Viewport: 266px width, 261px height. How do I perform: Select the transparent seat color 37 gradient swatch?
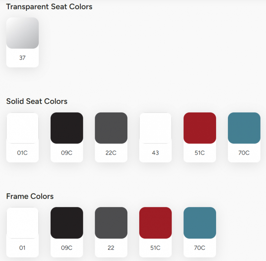point(22,33)
